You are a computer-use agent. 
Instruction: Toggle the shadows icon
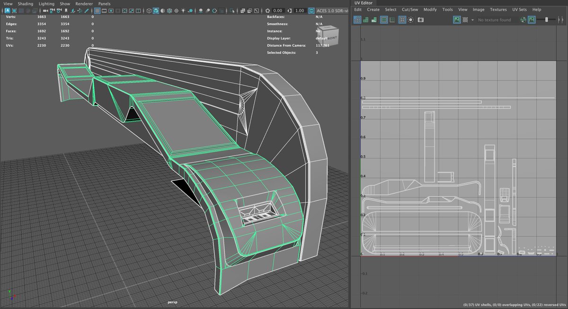click(x=190, y=10)
